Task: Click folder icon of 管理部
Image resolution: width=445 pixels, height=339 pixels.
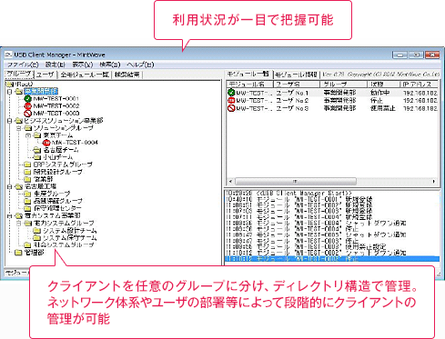Action: [18, 252]
